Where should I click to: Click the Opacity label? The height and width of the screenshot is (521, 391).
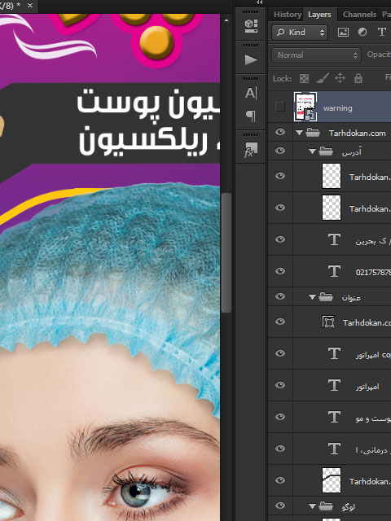[379, 55]
